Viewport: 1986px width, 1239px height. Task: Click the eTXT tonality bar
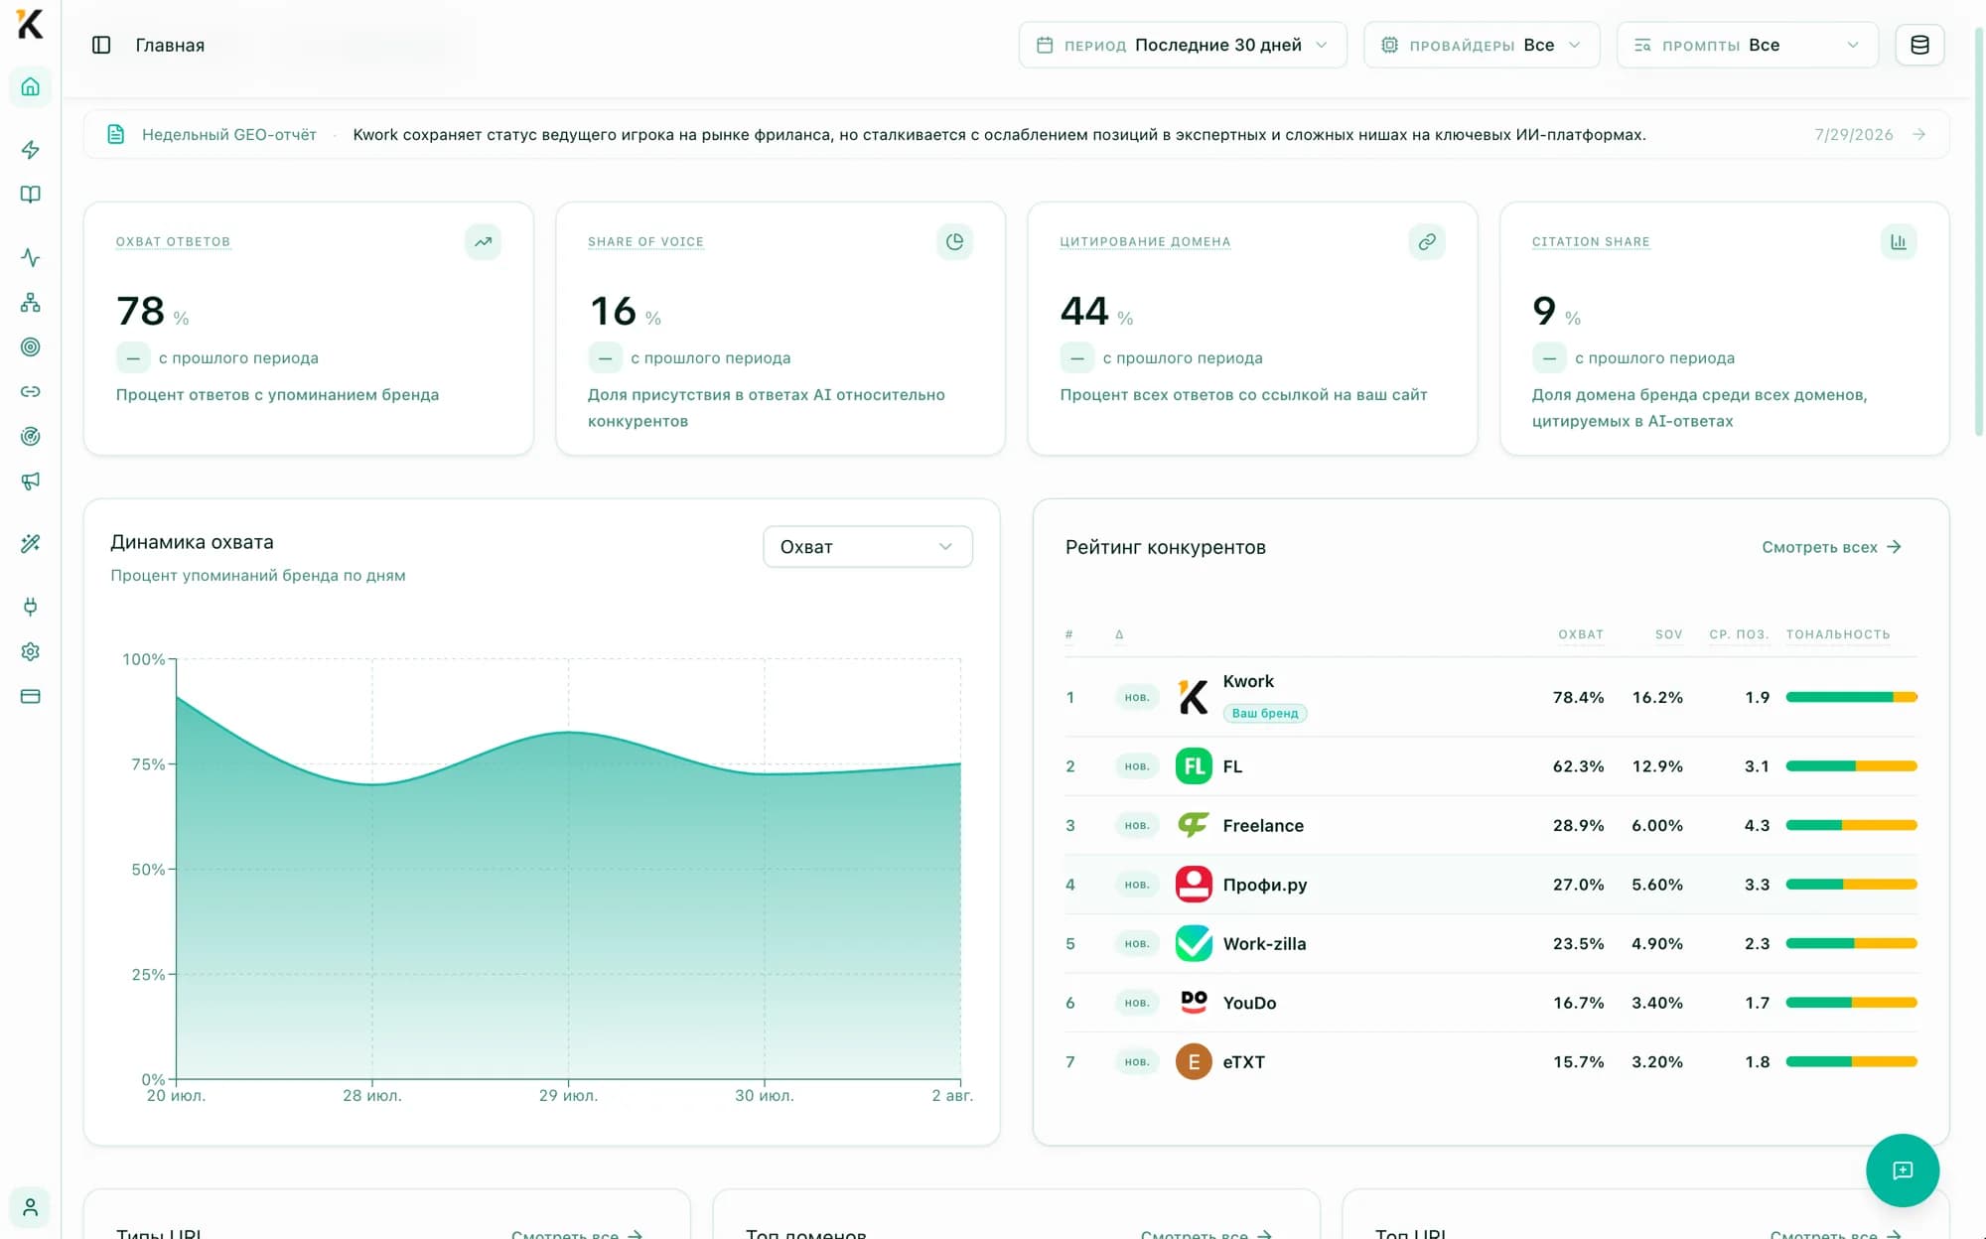(x=1851, y=1061)
